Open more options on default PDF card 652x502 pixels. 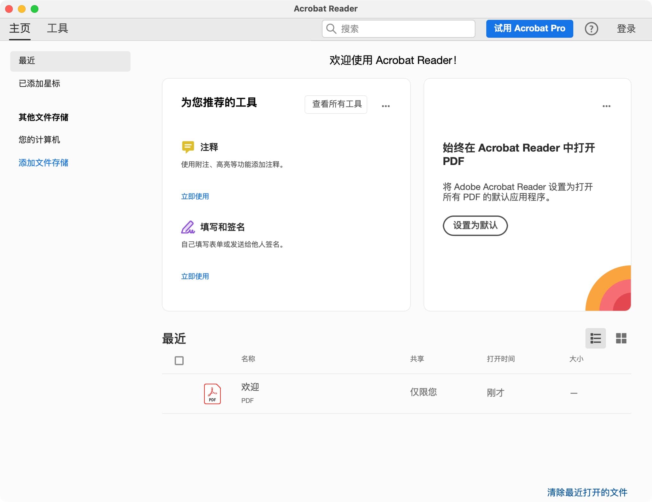(606, 106)
